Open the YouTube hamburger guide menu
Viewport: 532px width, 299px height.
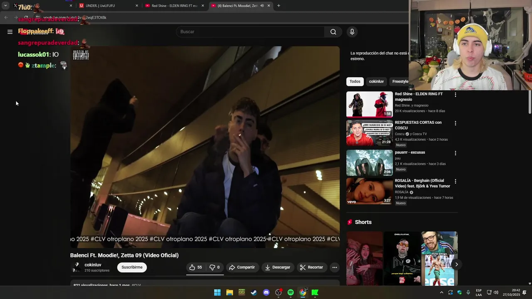point(10,32)
